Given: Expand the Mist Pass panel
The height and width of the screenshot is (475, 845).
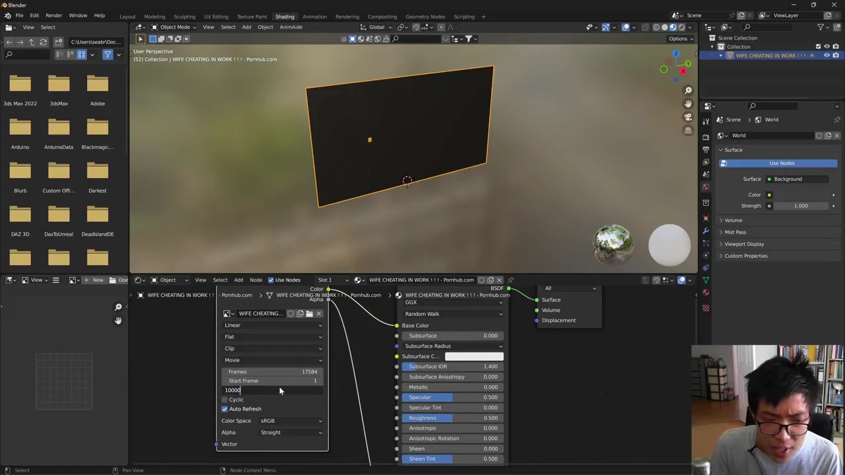Looking at the screenshot, I should (x=735, y=232).
